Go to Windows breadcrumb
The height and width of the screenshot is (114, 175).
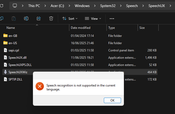(82, 6)
